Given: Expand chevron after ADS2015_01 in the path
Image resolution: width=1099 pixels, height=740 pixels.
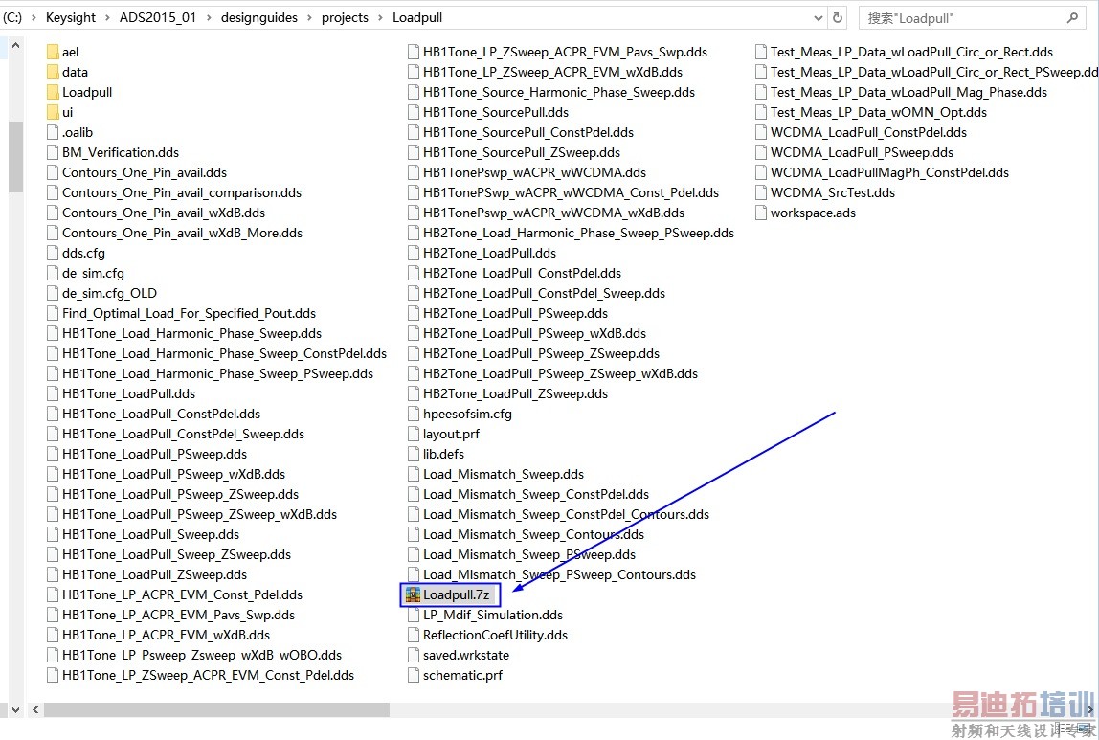Looking at the screenshot, I should tap(209, 17).
